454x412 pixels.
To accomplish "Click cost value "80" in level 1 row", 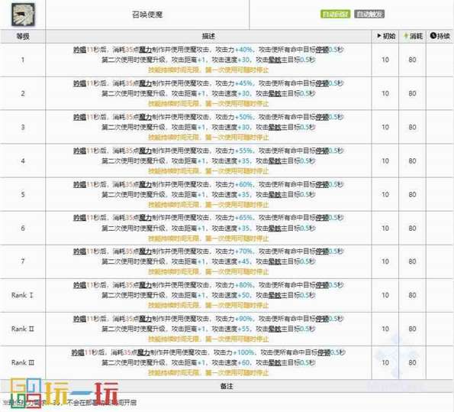I will point(412,60).
